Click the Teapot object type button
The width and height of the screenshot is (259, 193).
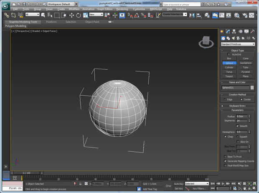tap(229, 76)
